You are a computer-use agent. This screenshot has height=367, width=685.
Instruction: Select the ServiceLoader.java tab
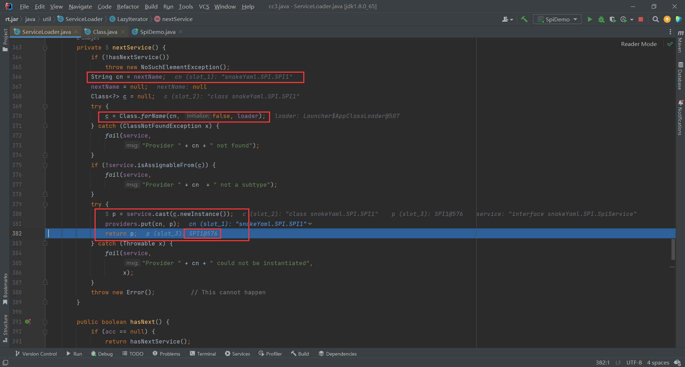[46, 32]
